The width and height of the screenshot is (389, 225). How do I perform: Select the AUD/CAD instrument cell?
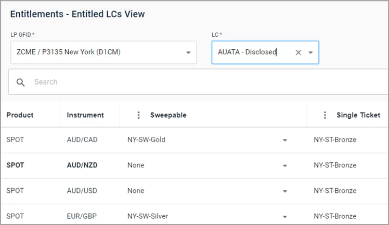point(82,140)
